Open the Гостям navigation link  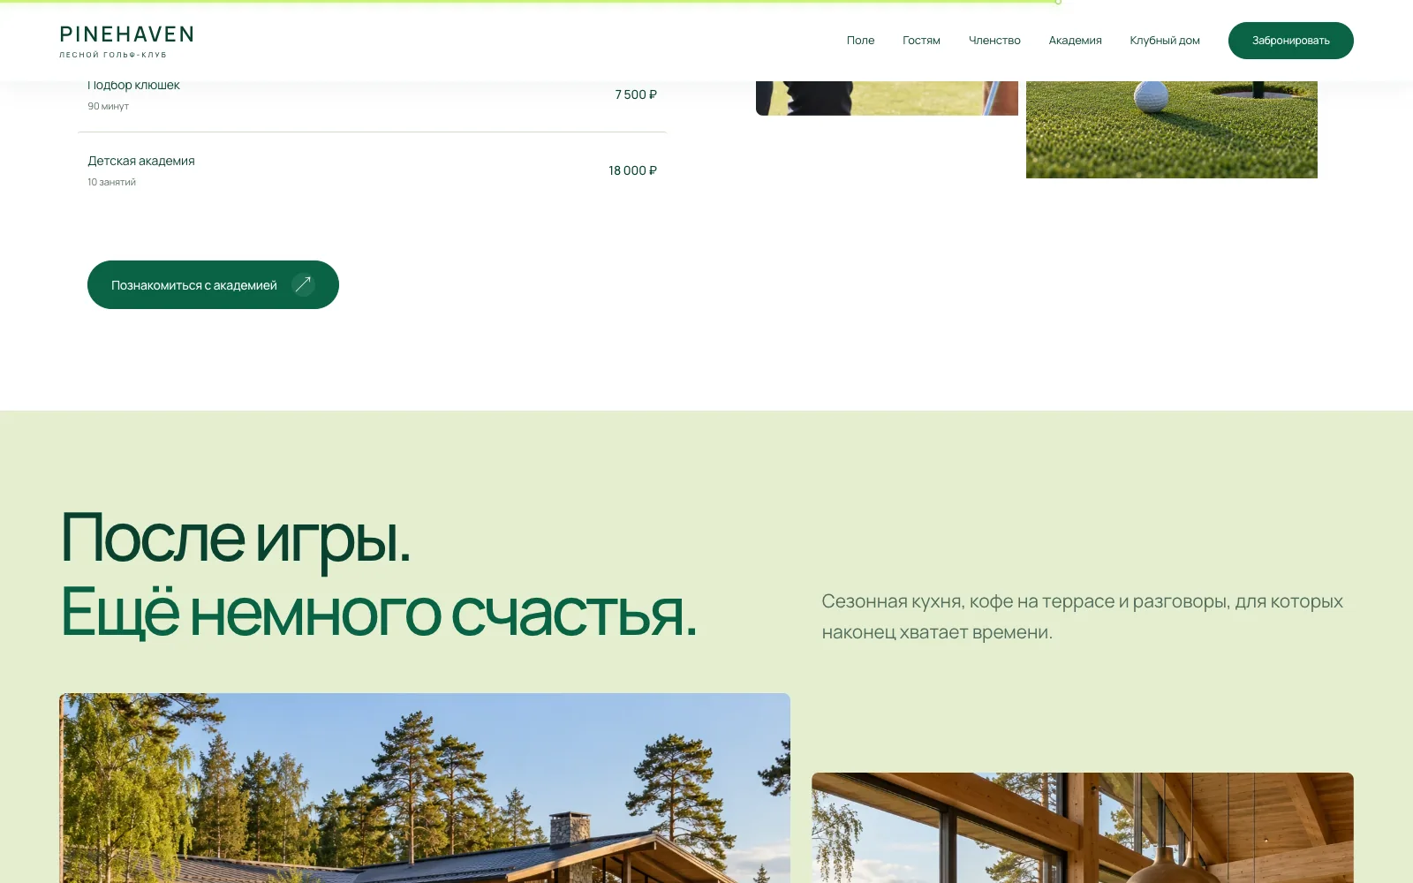tap(921, 41)
